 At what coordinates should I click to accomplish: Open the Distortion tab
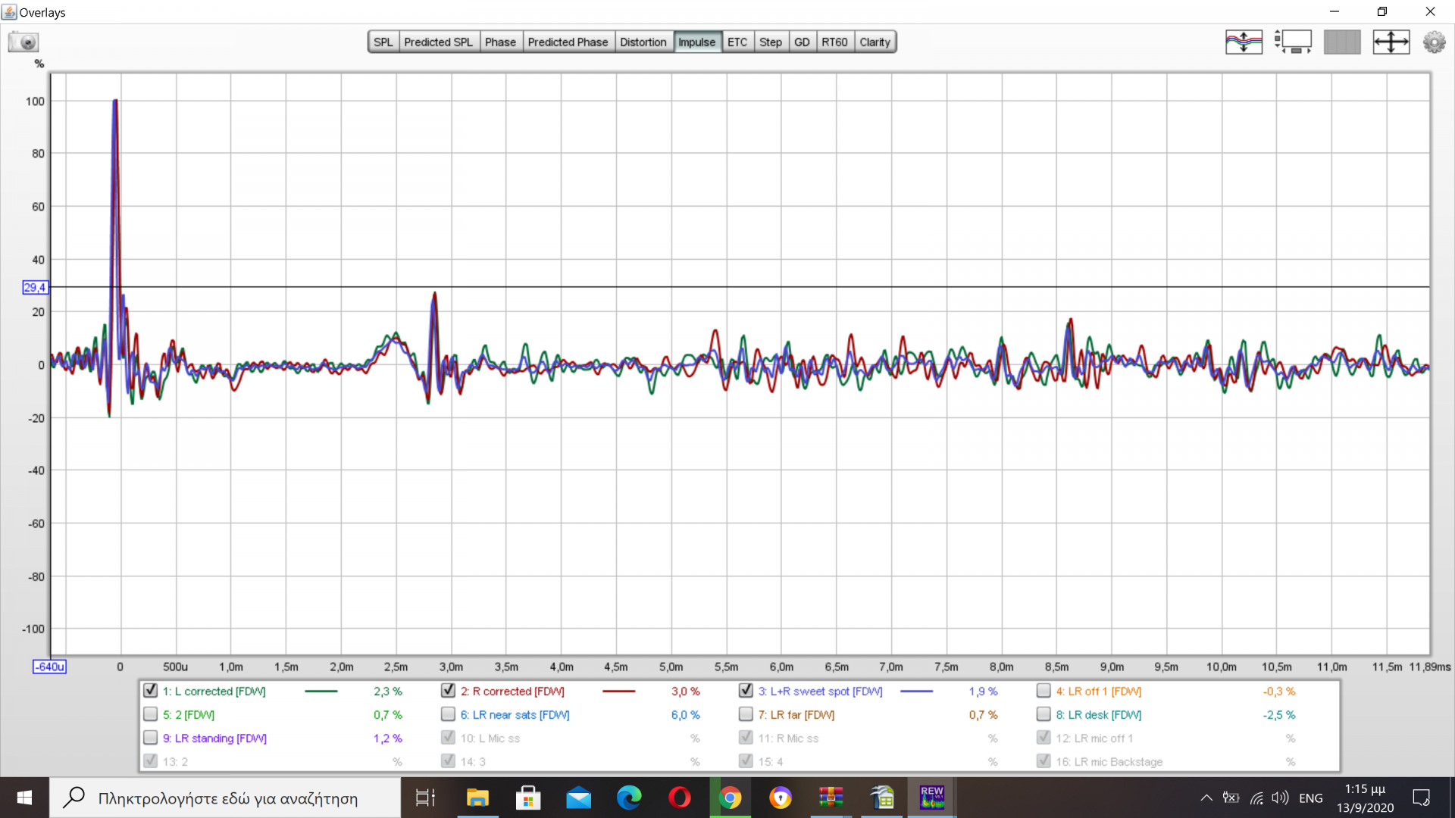coord(643,42)
